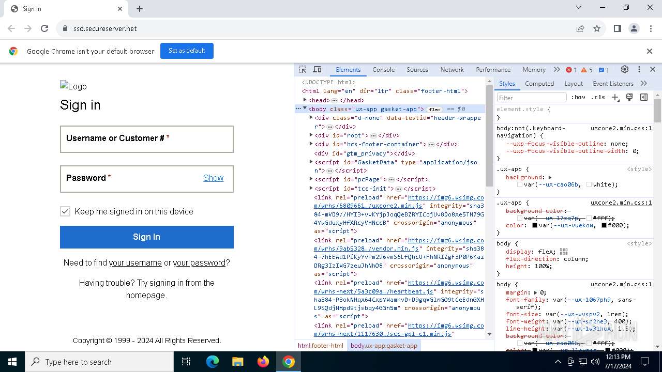Follow the your password link
Viewport: 662px width, 372px height.
199,262
